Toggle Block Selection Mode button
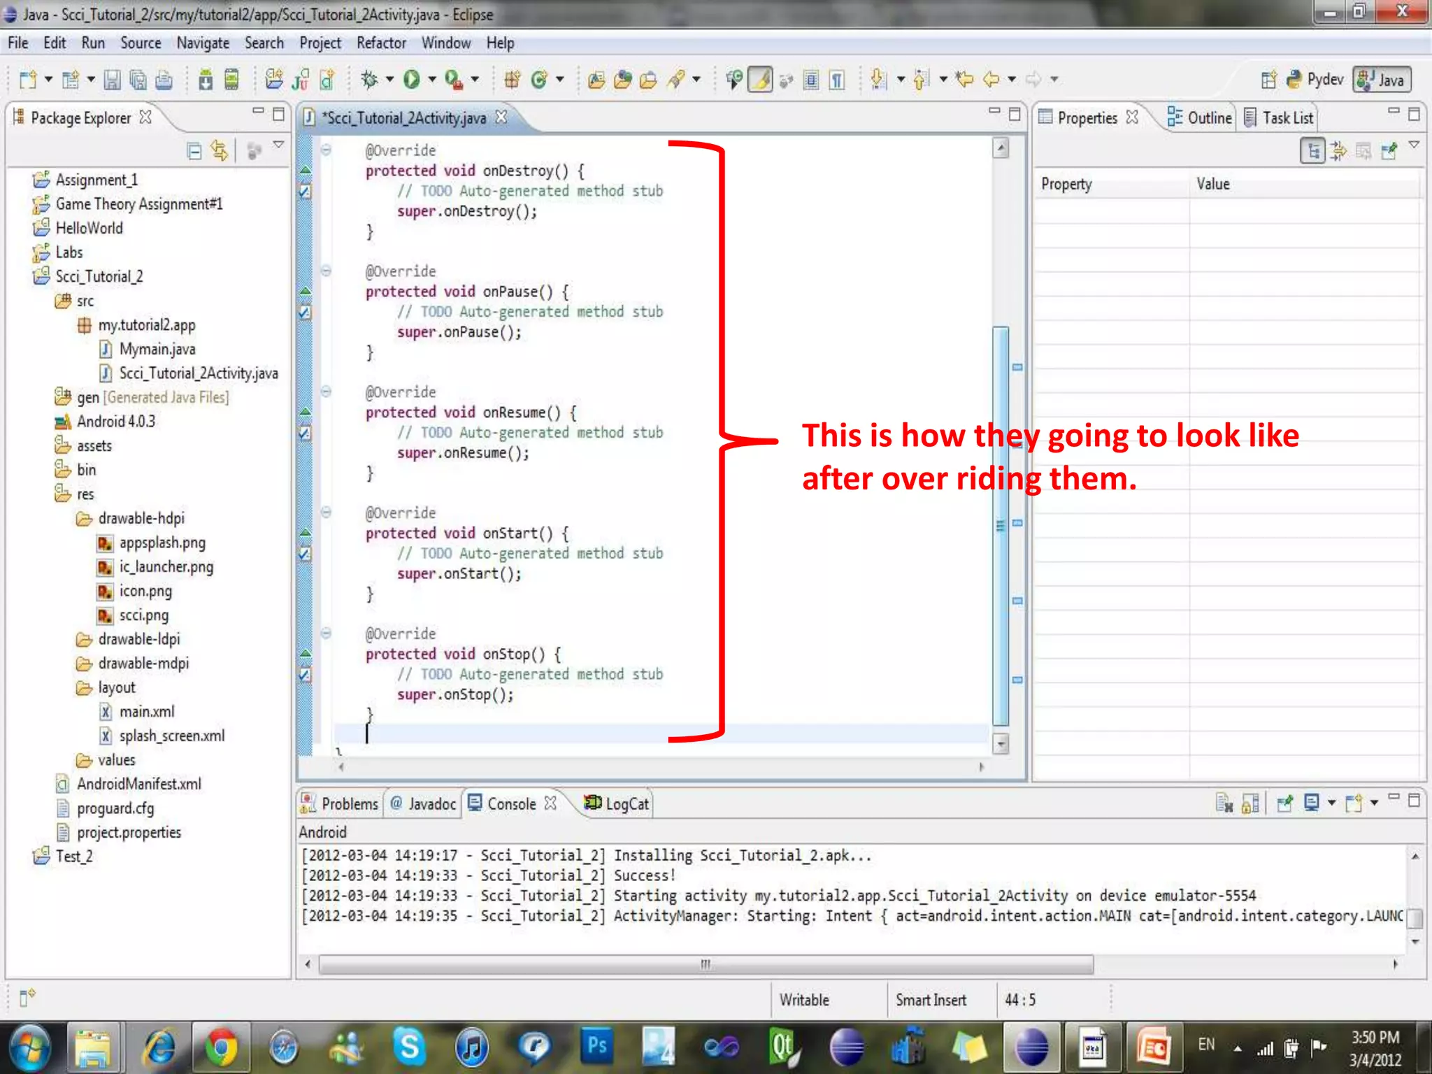 tap(811, 80)
